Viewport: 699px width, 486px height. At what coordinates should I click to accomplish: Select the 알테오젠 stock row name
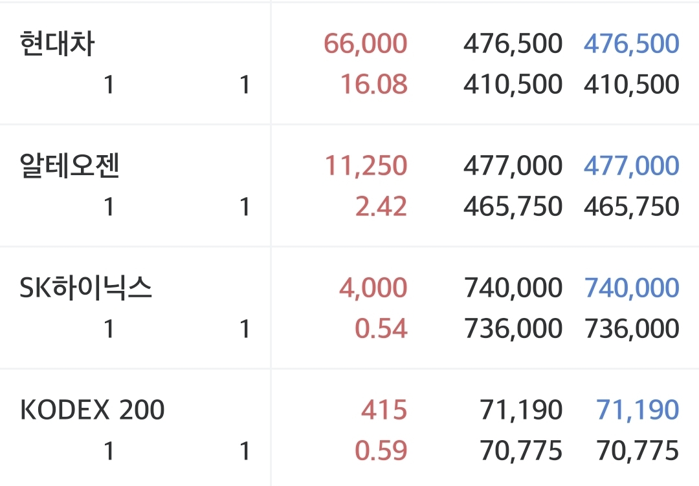69,165
